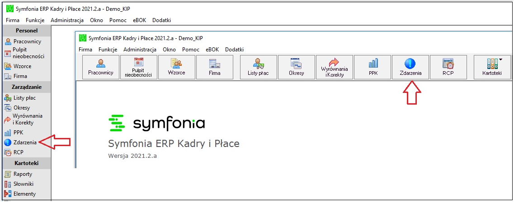
Task: Click the Zdarzenia toolbar button
Action: [x=410, y=67]
